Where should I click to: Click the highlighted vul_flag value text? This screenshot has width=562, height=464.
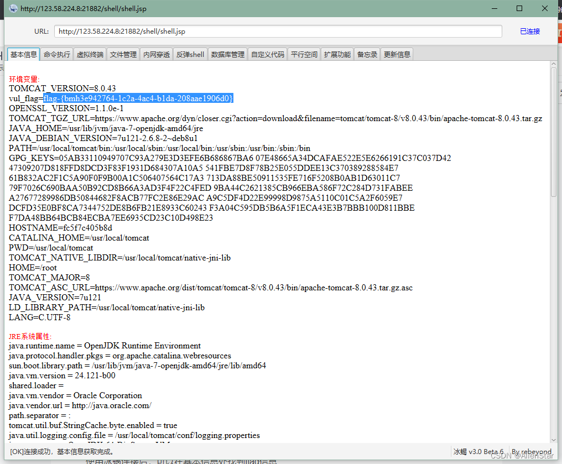(138, 98)
